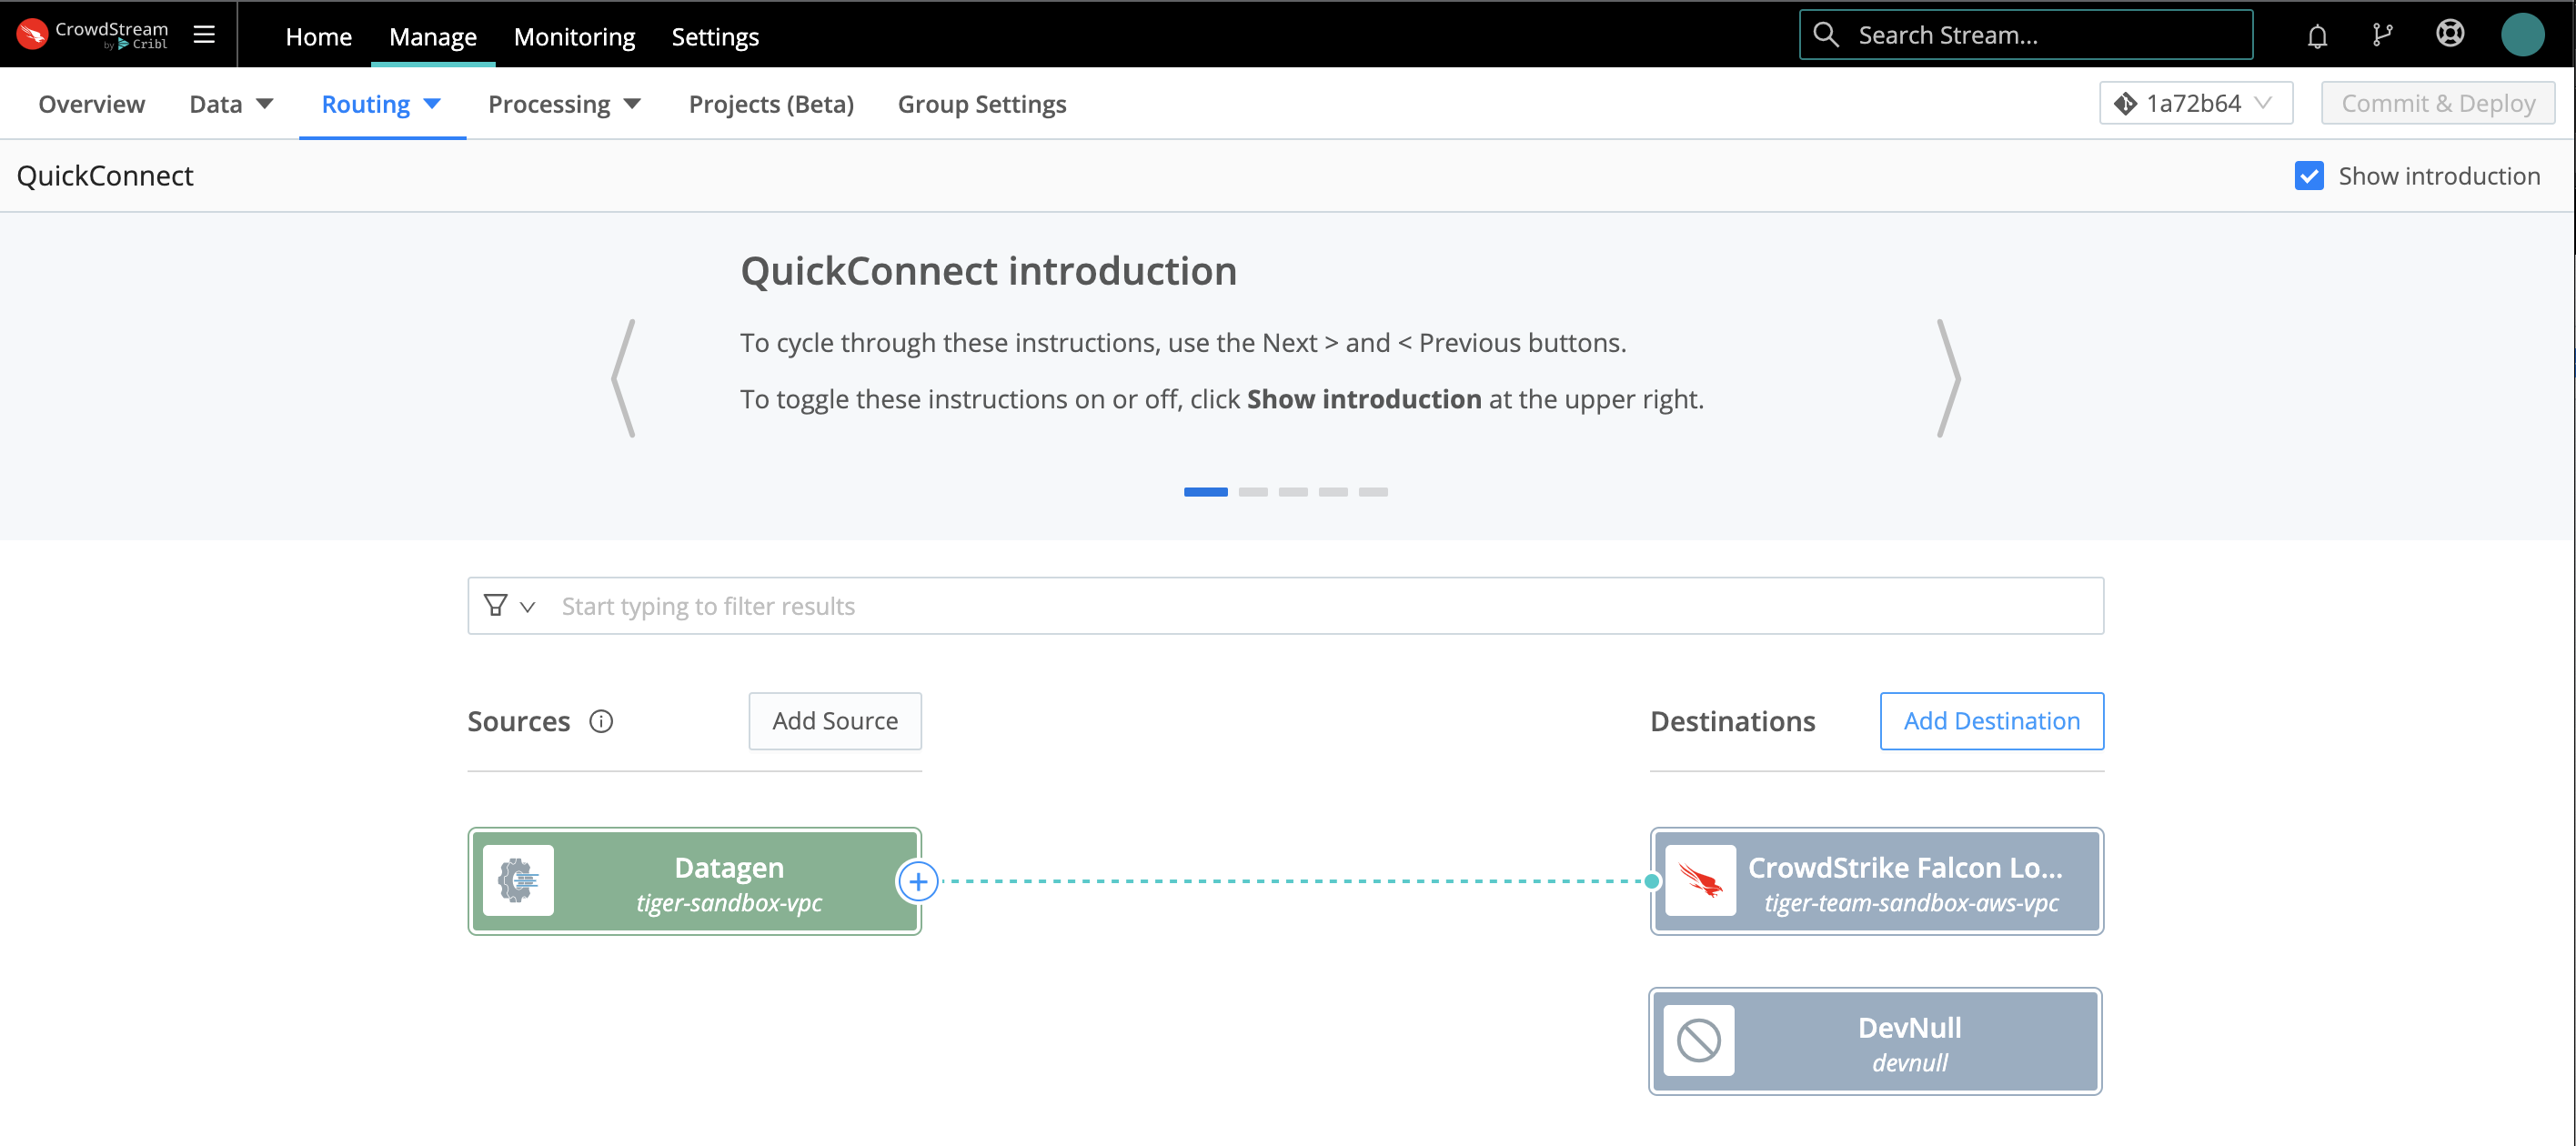Image resolution: width=2576 pixels, height=1146 pixels.
Task: Open notifications via the bell icon
Action: [x=2317, y=34]
